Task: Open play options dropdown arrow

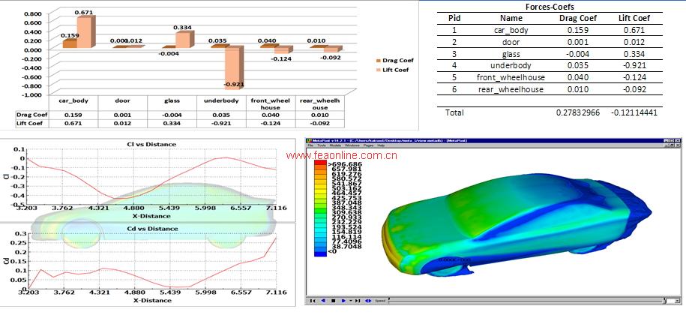Action: [351, 301]
